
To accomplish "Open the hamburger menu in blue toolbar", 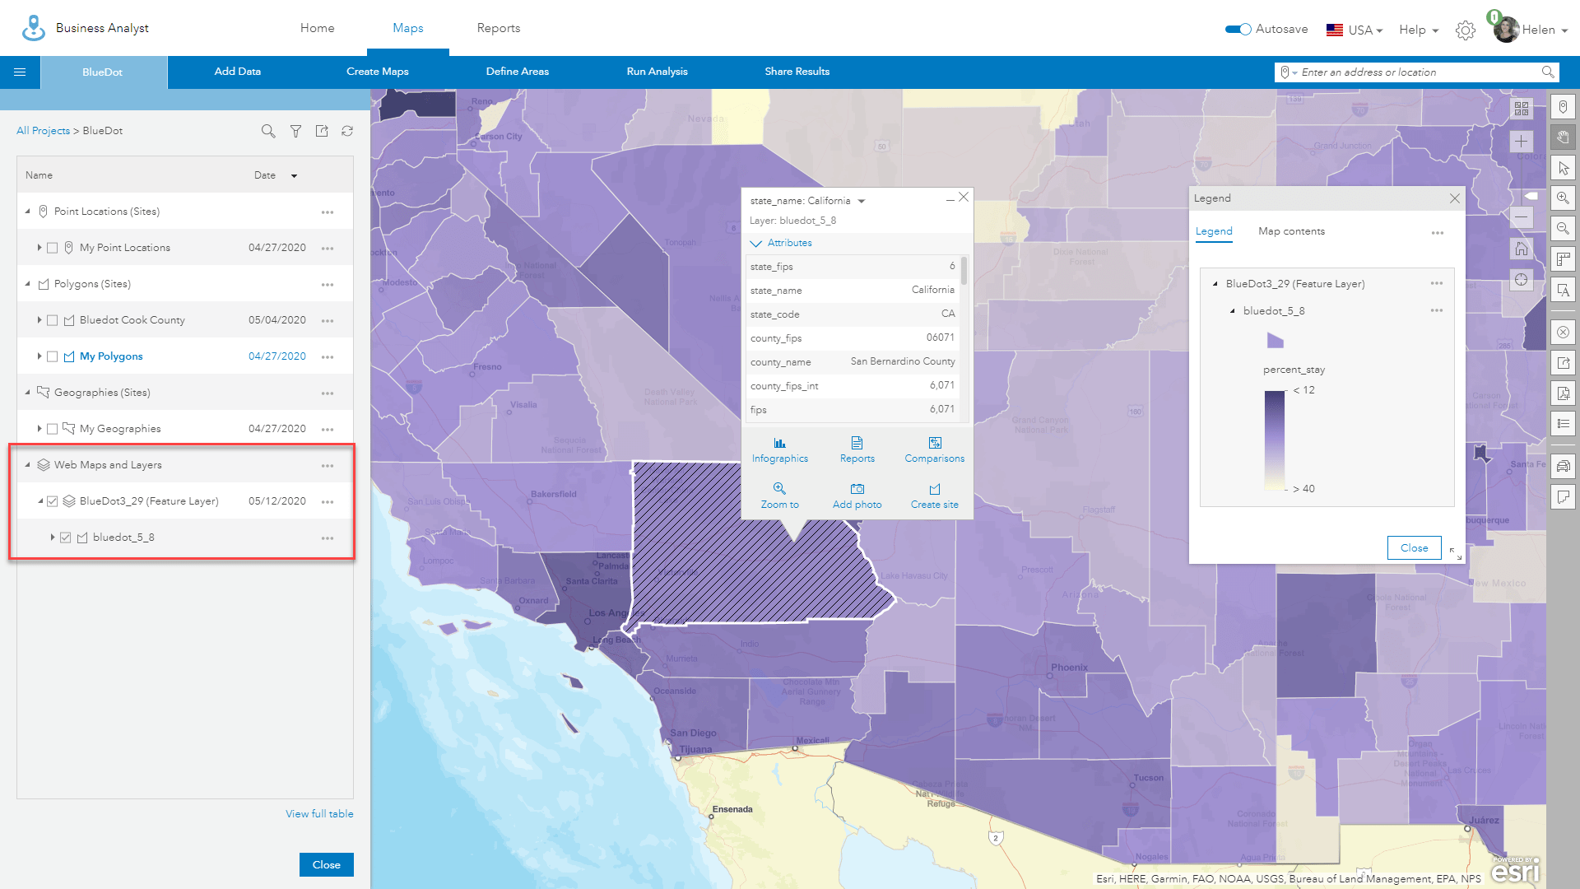I will 20,72.
